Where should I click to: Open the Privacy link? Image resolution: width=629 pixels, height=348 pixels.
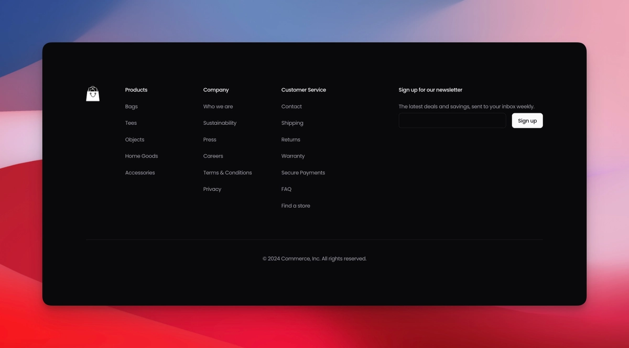pyautogui.click(x=212, y=189)
